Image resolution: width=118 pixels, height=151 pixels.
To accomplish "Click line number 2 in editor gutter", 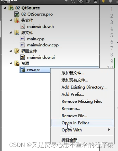I will pos(112,16).
